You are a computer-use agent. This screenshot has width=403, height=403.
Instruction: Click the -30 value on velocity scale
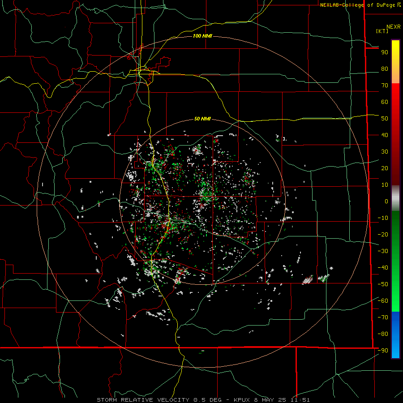pos(383,251)
